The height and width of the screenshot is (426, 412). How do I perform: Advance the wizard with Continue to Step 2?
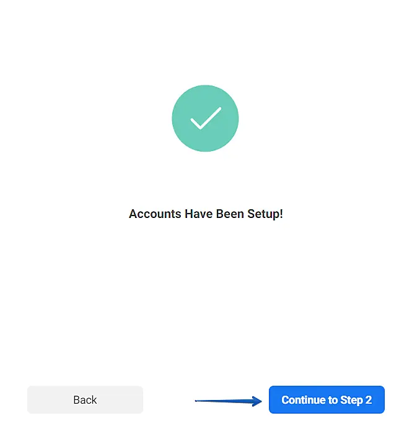pyautogui.click(x=327, y=400)
